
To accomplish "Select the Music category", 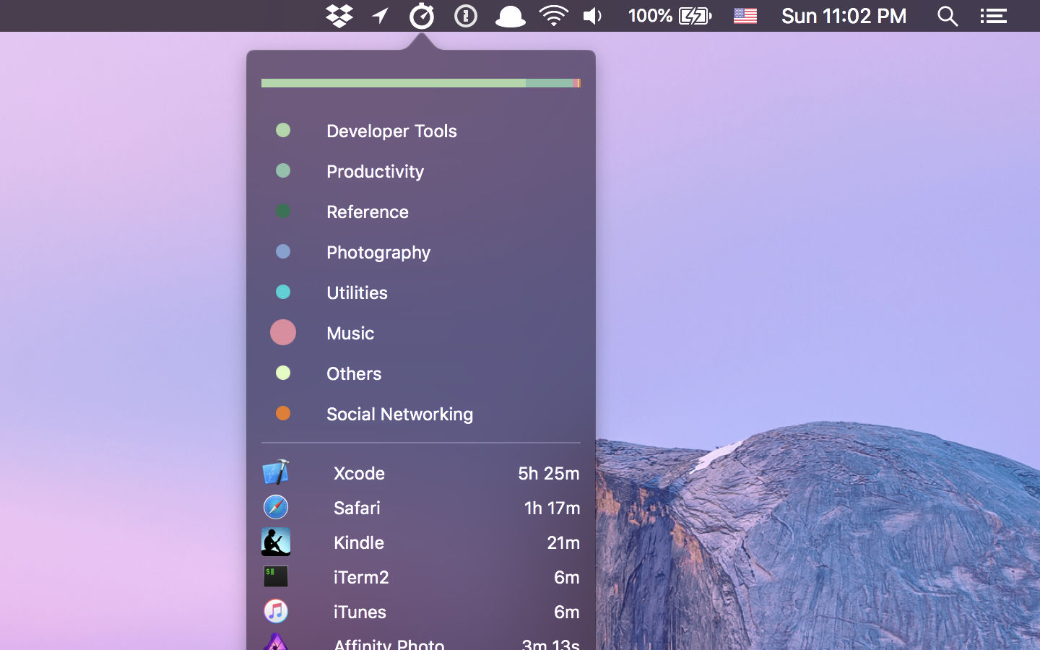I will tap(350, 333).
